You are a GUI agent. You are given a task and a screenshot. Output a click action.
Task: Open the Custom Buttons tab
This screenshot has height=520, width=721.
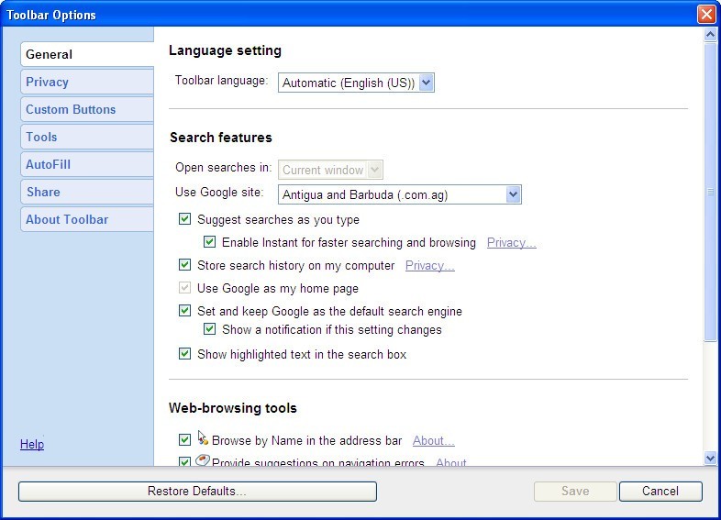pyautogui.click(x=71, y=109)
